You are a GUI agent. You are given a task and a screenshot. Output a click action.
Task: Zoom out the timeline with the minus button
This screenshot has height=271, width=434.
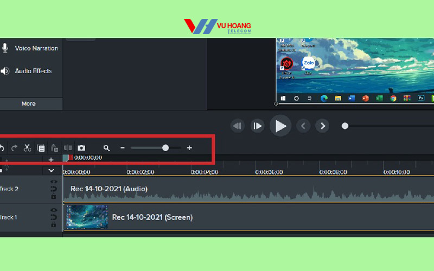pyautogui.click(x=123, y=148)
